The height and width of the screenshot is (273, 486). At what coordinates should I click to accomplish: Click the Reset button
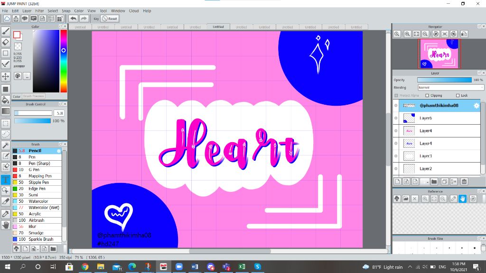[110, 18]
